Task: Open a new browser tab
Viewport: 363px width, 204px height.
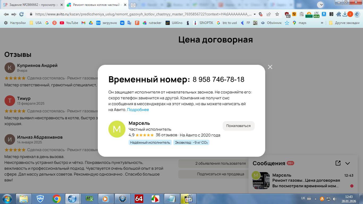Action: tap(133, 5)
